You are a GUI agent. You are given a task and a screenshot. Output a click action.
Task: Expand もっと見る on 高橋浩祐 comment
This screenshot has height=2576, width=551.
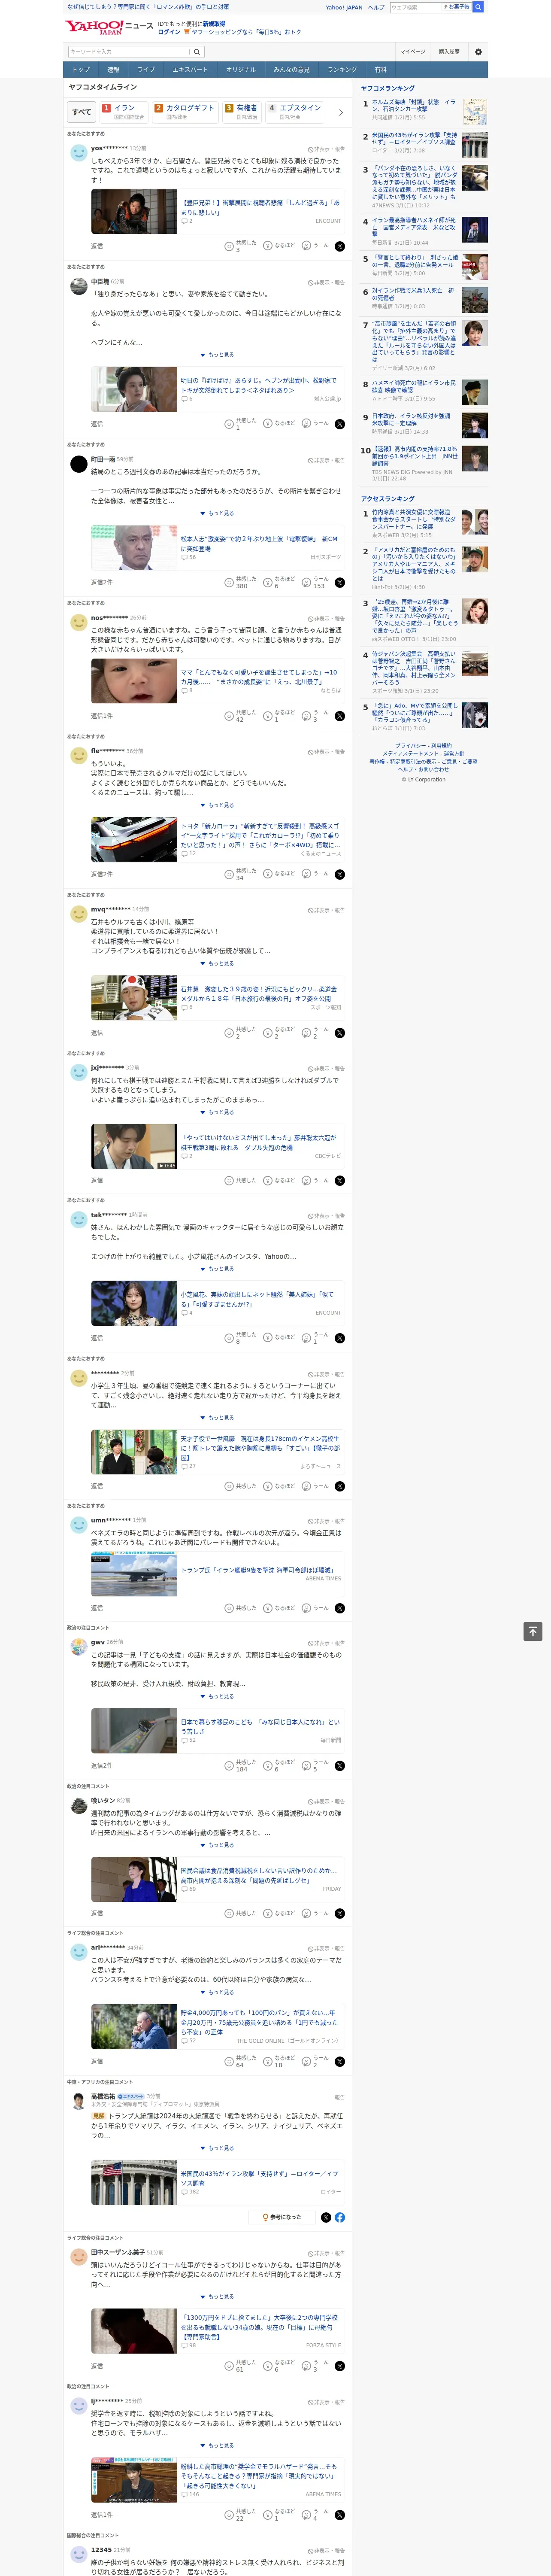coord(217,2148)
